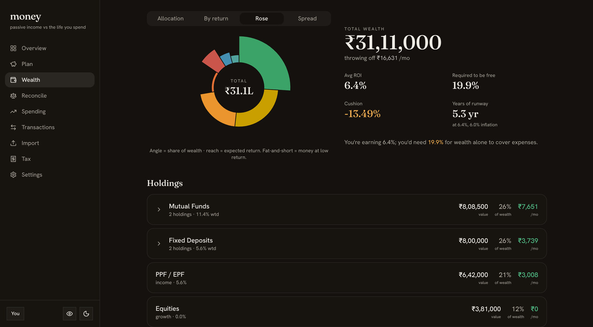Click the Equities holding row
Screen dimensions: 593x327
[347, 312]
